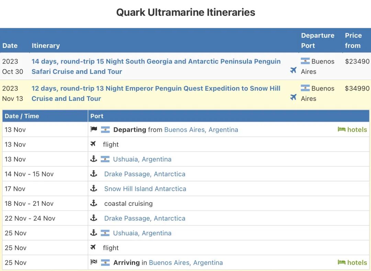Click the airplane icon in the Oct 30 row
The height and width of the screenshot is (271, 371).
tap(293, 70)
